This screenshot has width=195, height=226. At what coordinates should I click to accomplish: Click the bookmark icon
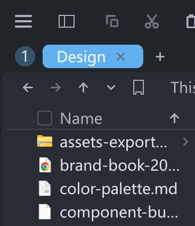coord(139,87)
